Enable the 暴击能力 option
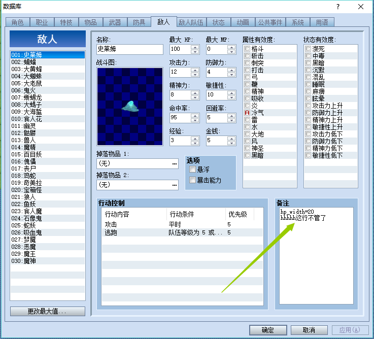The image size is (374, 339). tap(192, 180)
